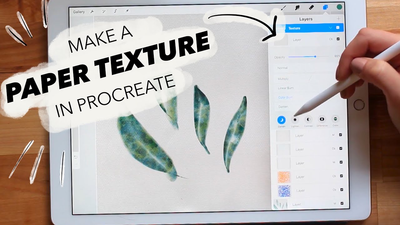This screenshot has height=225, width=400.
Task: Select the Lighten blend category icon
Action: 295,120
